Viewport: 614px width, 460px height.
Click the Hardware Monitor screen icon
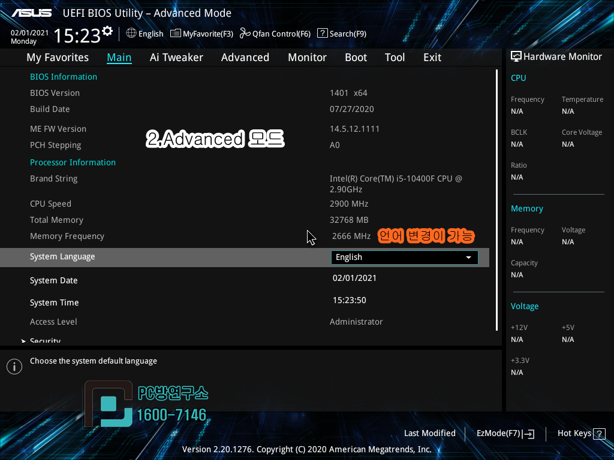(516, 57)
